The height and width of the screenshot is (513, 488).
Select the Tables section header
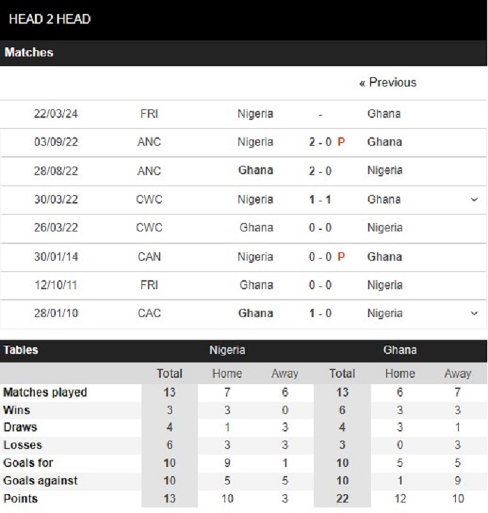click(x=21, y=350)
